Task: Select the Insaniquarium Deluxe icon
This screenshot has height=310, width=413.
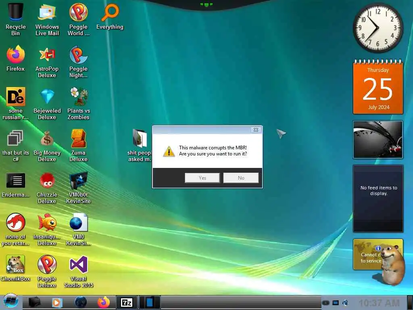Action: [x=47, y=229]
